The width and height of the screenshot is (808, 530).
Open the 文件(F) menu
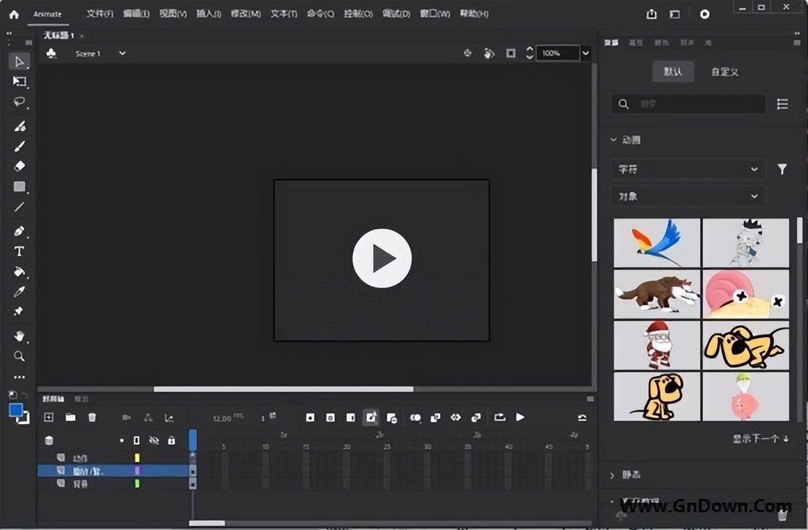(99, 14)
